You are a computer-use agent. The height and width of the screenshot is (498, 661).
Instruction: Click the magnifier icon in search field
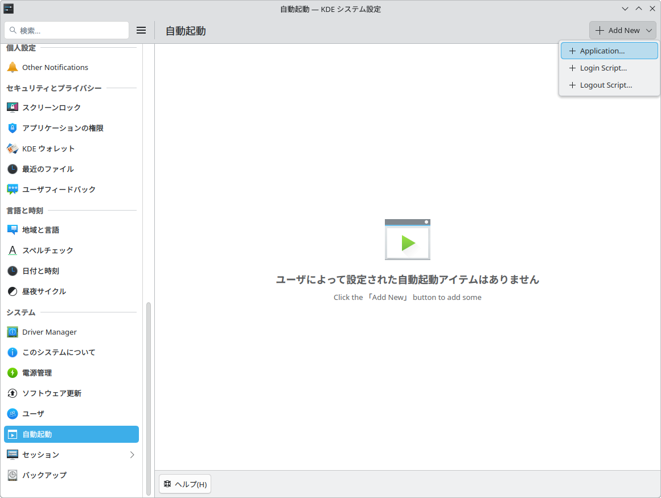[13, 30]
